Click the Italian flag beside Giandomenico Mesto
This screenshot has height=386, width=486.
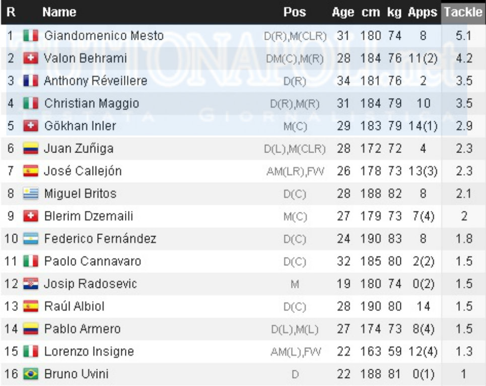point(31,36)
